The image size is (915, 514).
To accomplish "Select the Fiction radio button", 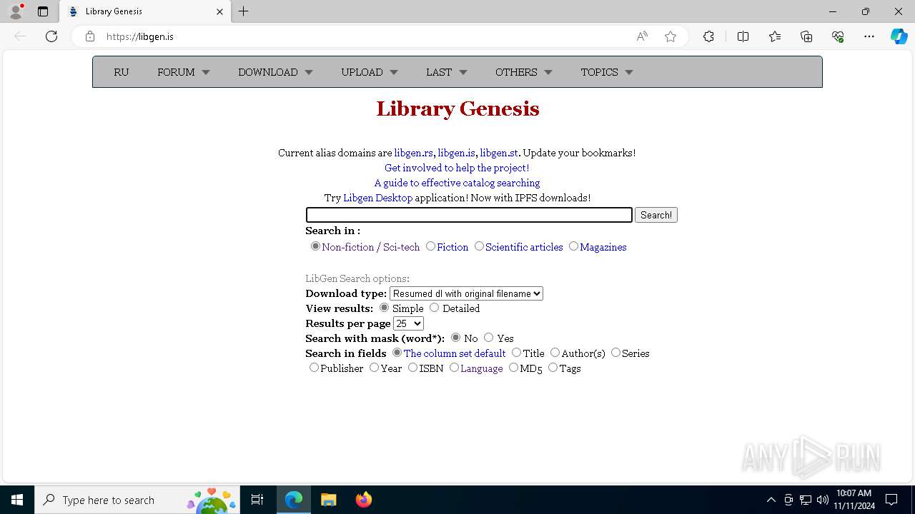I will [430, 246].
